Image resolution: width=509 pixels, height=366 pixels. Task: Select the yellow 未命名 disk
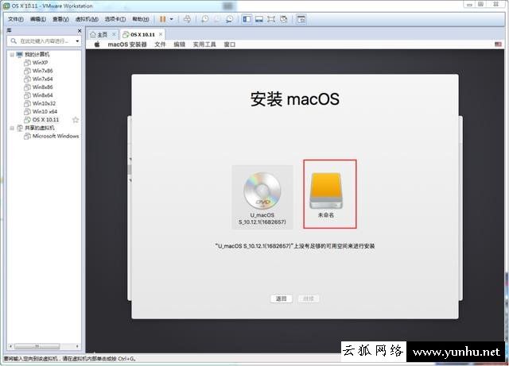[x=325, y=195]
